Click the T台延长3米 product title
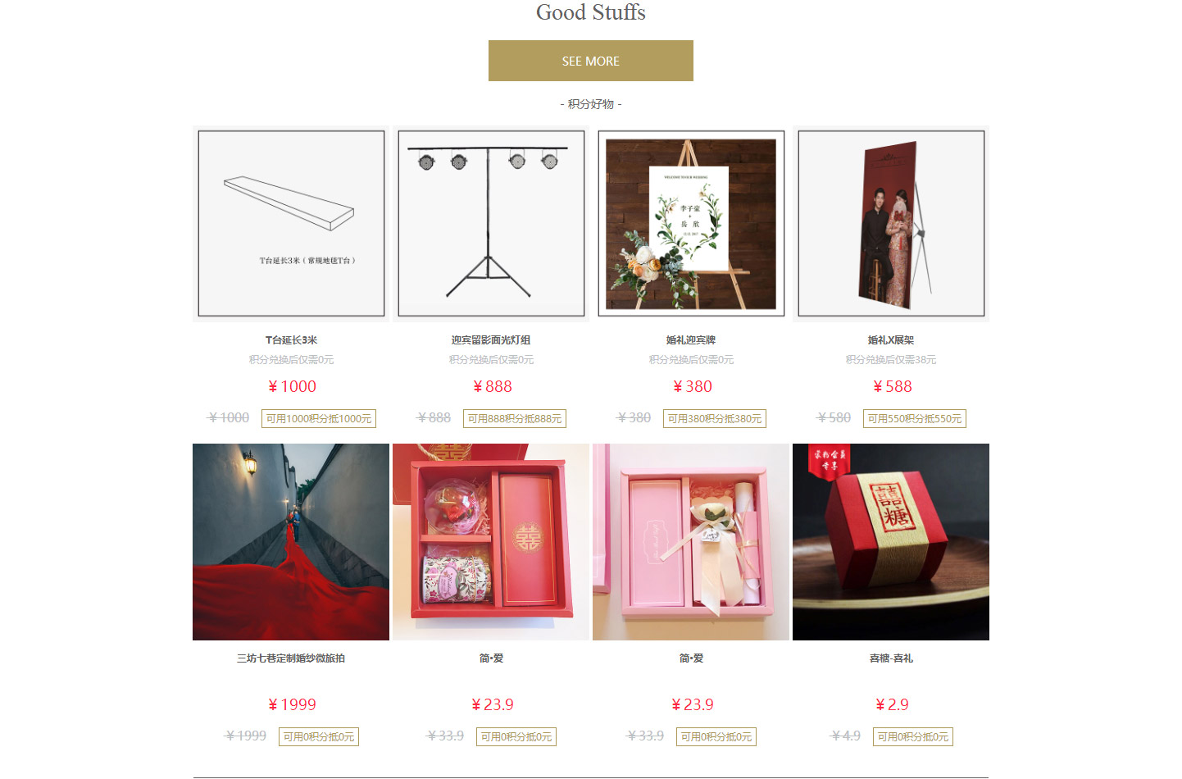This screenshot has height=779, width=1182. (x=291, y=339)
